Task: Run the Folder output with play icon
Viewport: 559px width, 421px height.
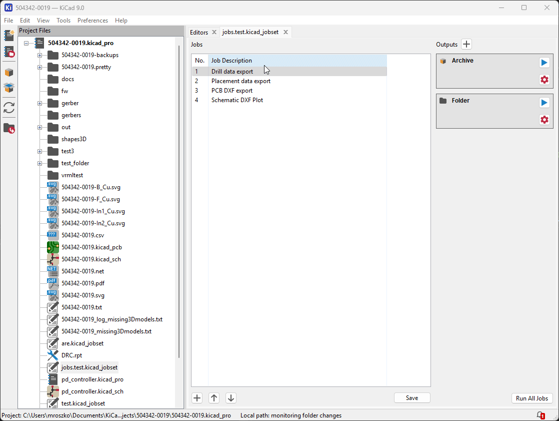Action: click(544, 103)
